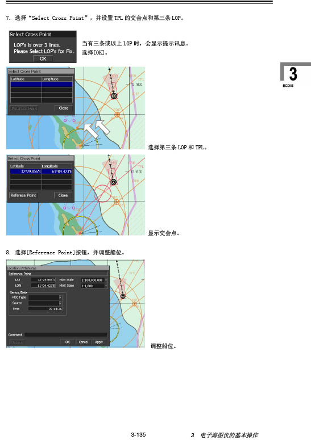Click the Comment text field
Image resolution: width=311 pixels, height=440 pixels.
[x=66, y=335]
